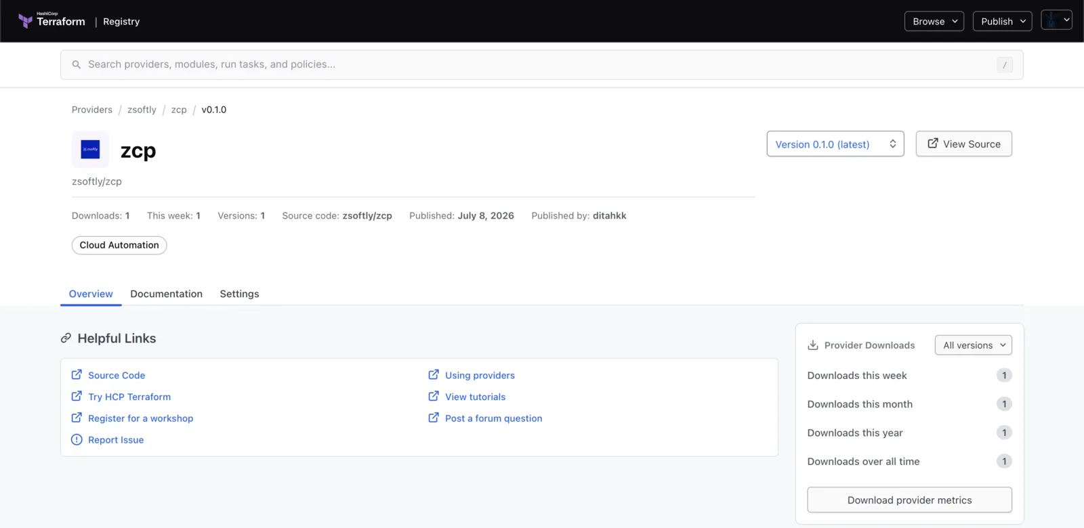Click the icon beside View tutorials

click(434, 396)
